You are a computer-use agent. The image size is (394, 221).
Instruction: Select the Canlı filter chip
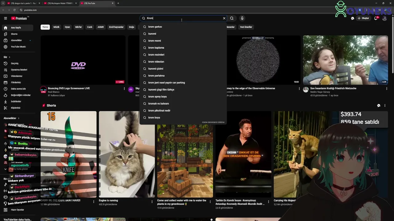(90, 27)
